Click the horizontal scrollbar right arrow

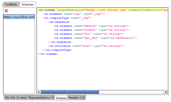pyautogui.click(x=166, y=92)
